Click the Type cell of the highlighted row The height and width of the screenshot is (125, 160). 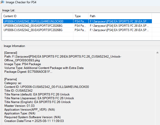click(x=81, y=21)
